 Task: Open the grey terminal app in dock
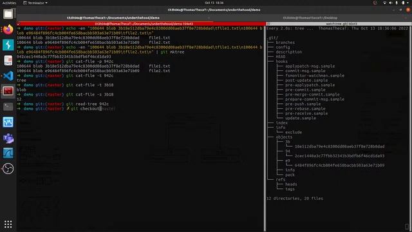click(x=8, y=107)
